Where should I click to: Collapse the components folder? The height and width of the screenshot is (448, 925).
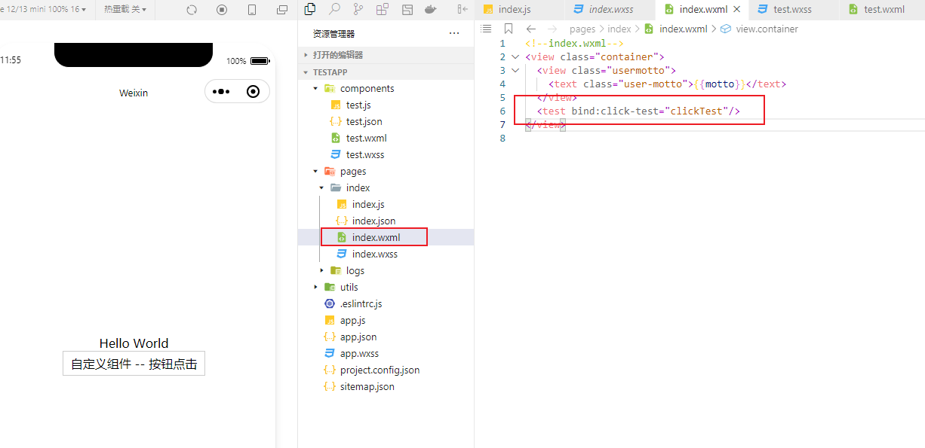316,88
